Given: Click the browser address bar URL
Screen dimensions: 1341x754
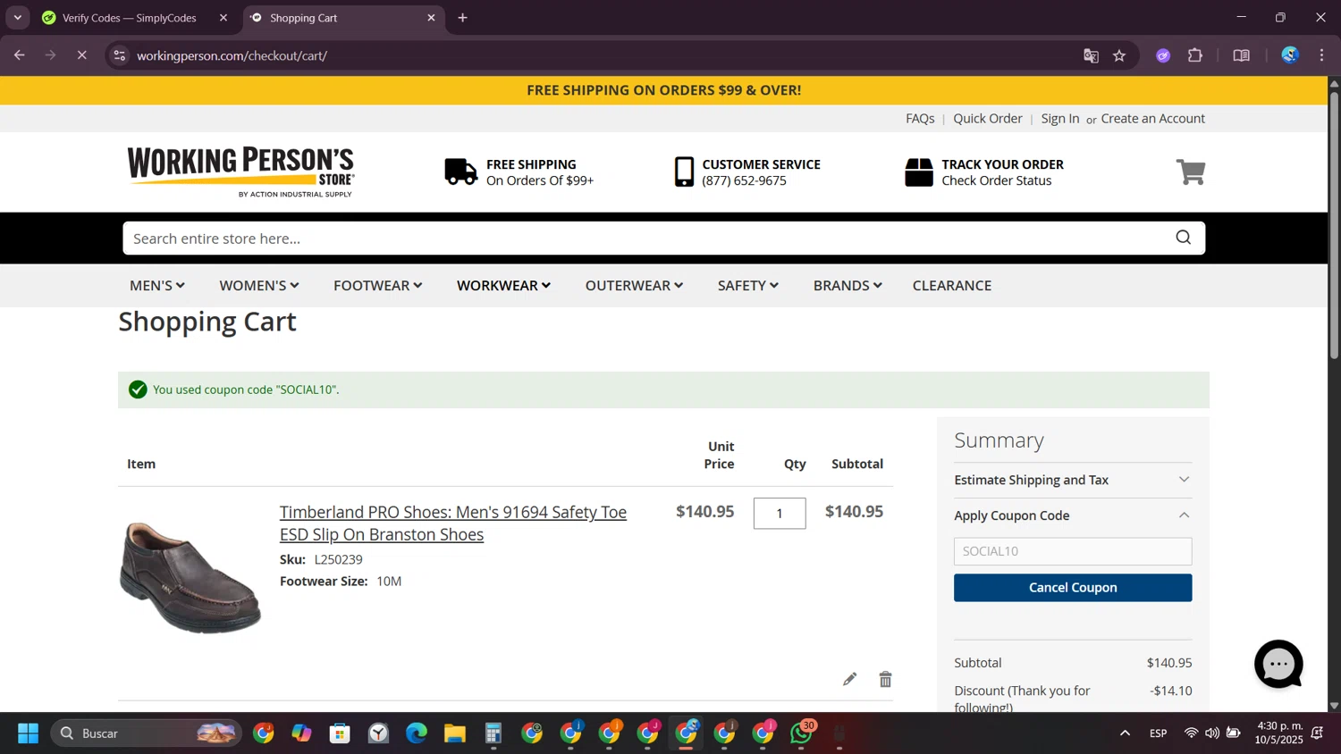Looking at the screenshot, I should click(x=232, y=55).
